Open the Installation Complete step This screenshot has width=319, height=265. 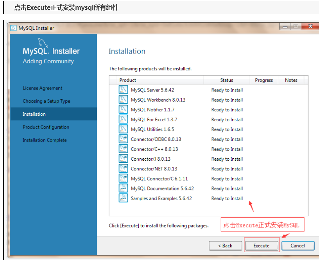click(x=45, y=140)
